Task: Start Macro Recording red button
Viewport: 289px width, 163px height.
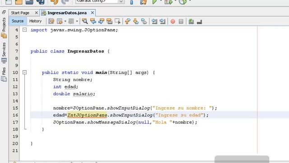Action: click(172, 21)
